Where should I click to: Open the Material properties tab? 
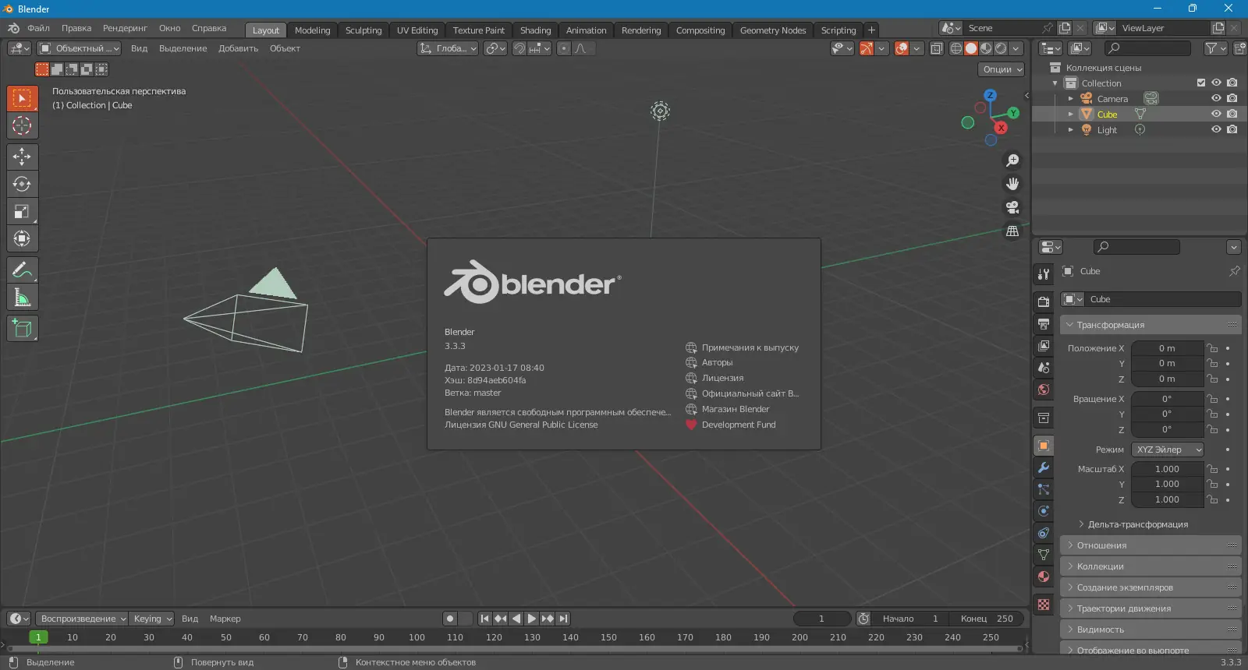[x=1044, y=577]
